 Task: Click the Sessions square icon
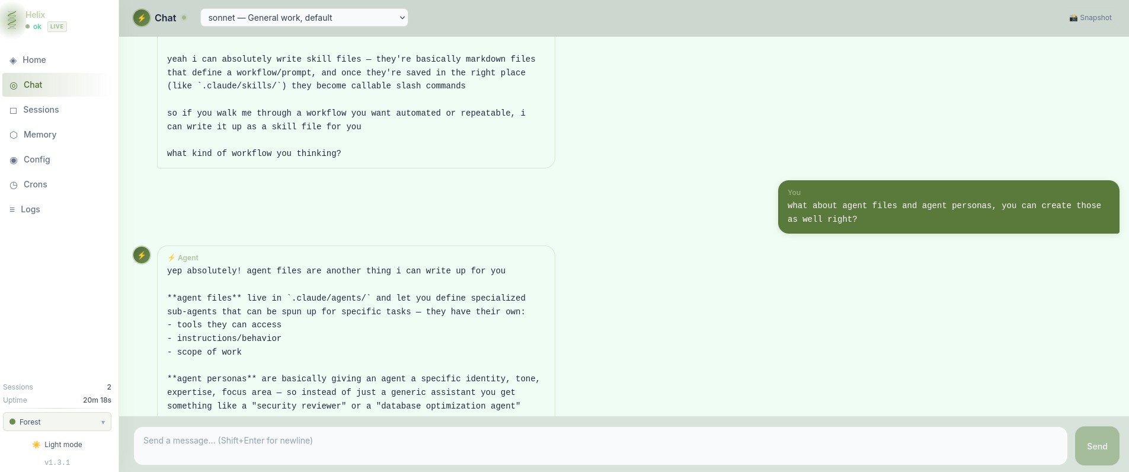tap(13, 110)
